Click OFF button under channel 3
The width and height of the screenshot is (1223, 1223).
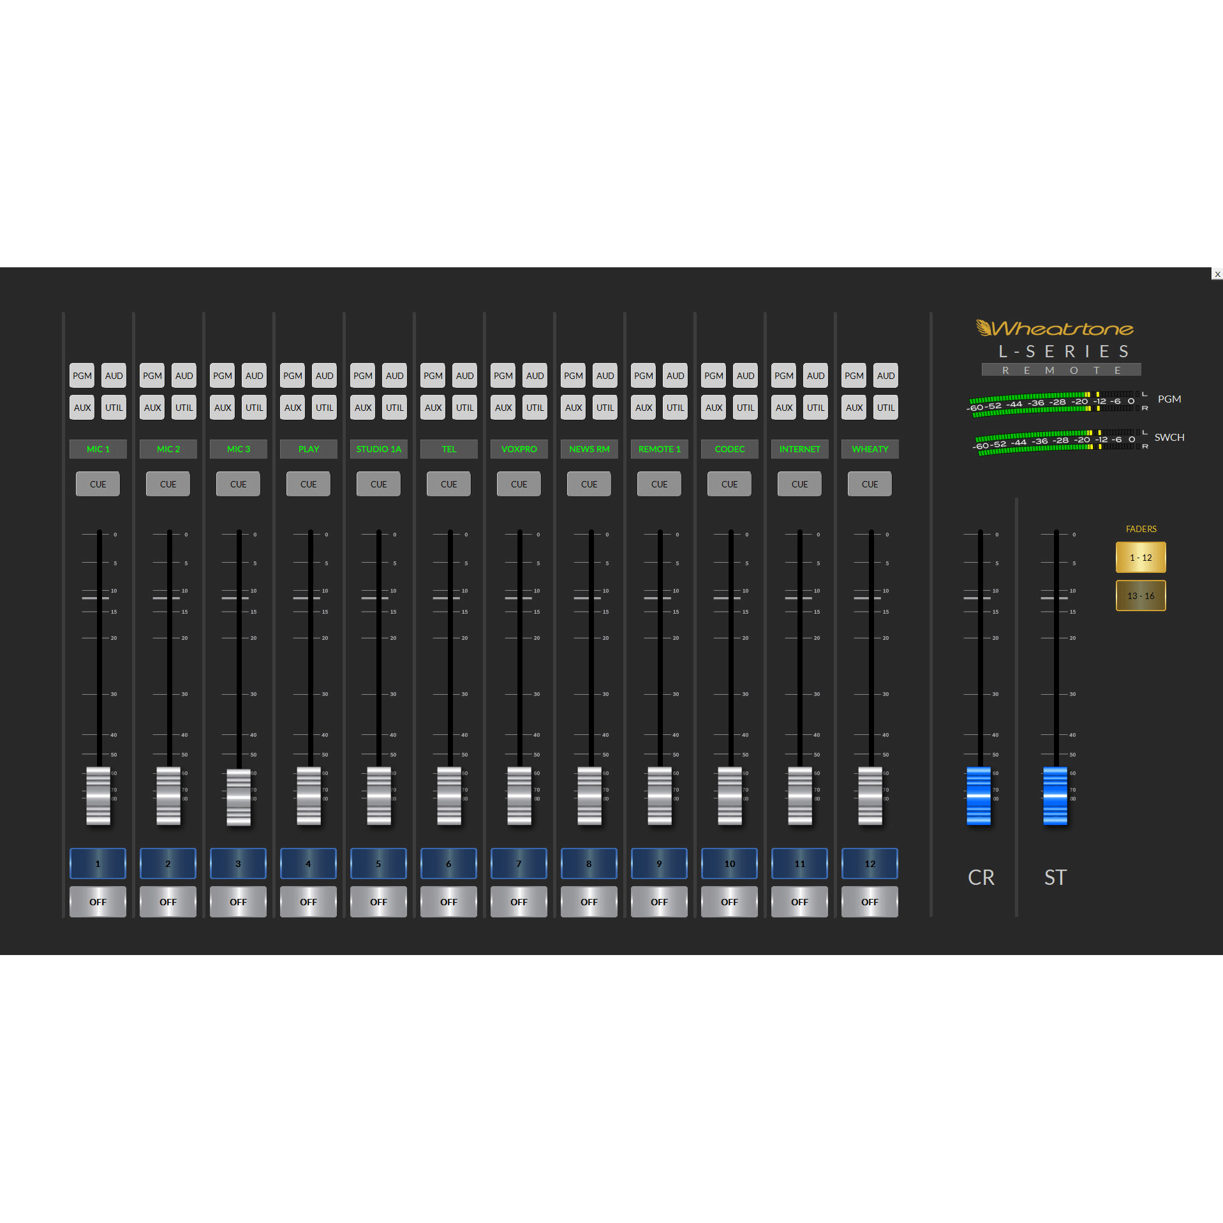pyautogui.click(x=238, y=902)
